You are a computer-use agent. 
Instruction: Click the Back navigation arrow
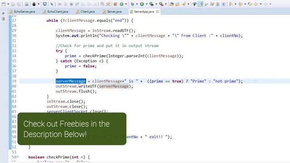point(256,4)
